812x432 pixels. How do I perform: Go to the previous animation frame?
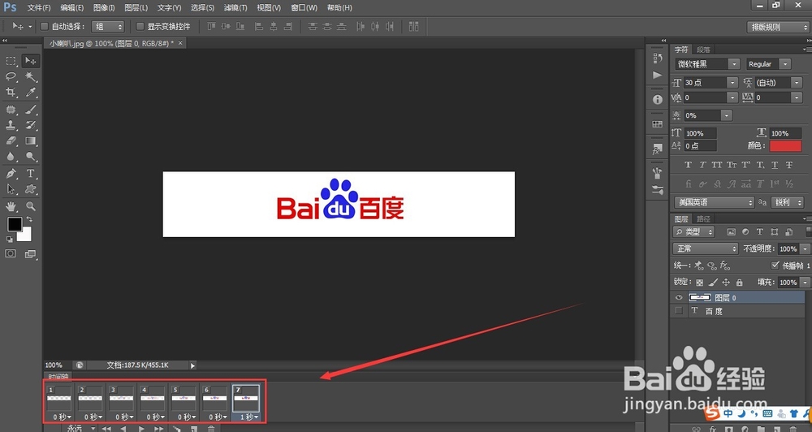(x=123, y=429)
